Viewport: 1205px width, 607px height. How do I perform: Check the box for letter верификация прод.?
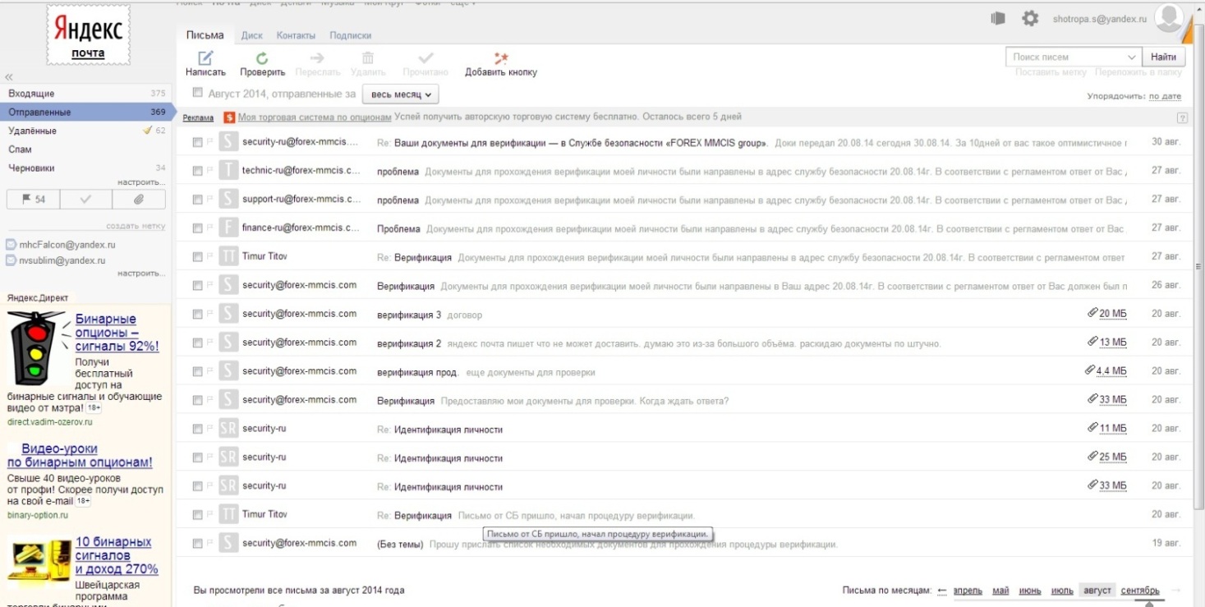[x=197, y=372]
